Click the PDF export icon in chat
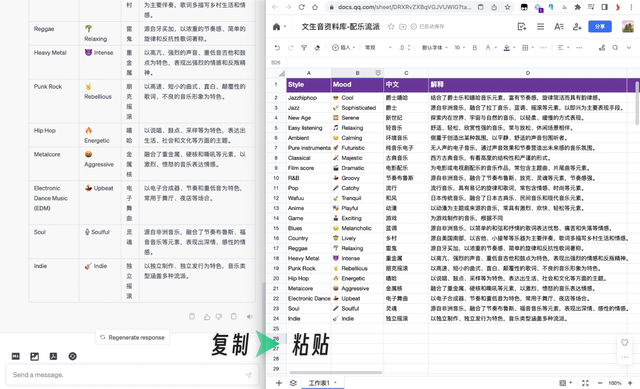The width and height of the screenshot is (640, 389). click(x=53, y=356)
